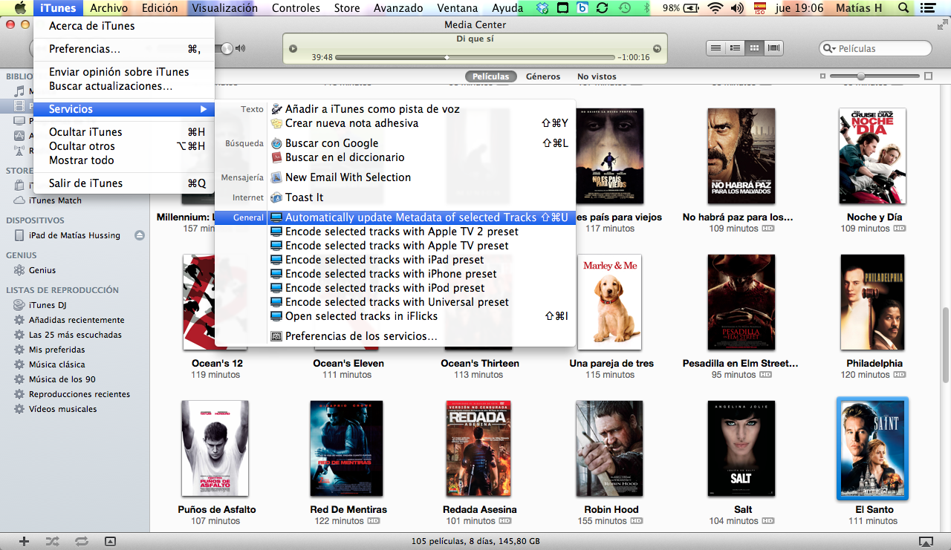951x550 pixels.
Task: Switch to album list view
Action: [735, 48]
